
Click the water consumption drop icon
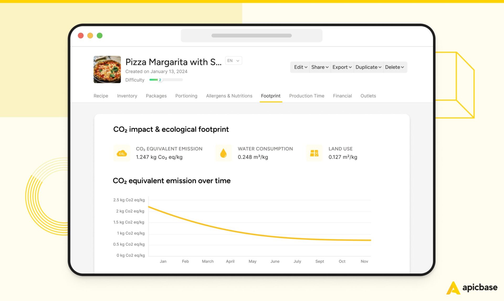coord(223,152)
